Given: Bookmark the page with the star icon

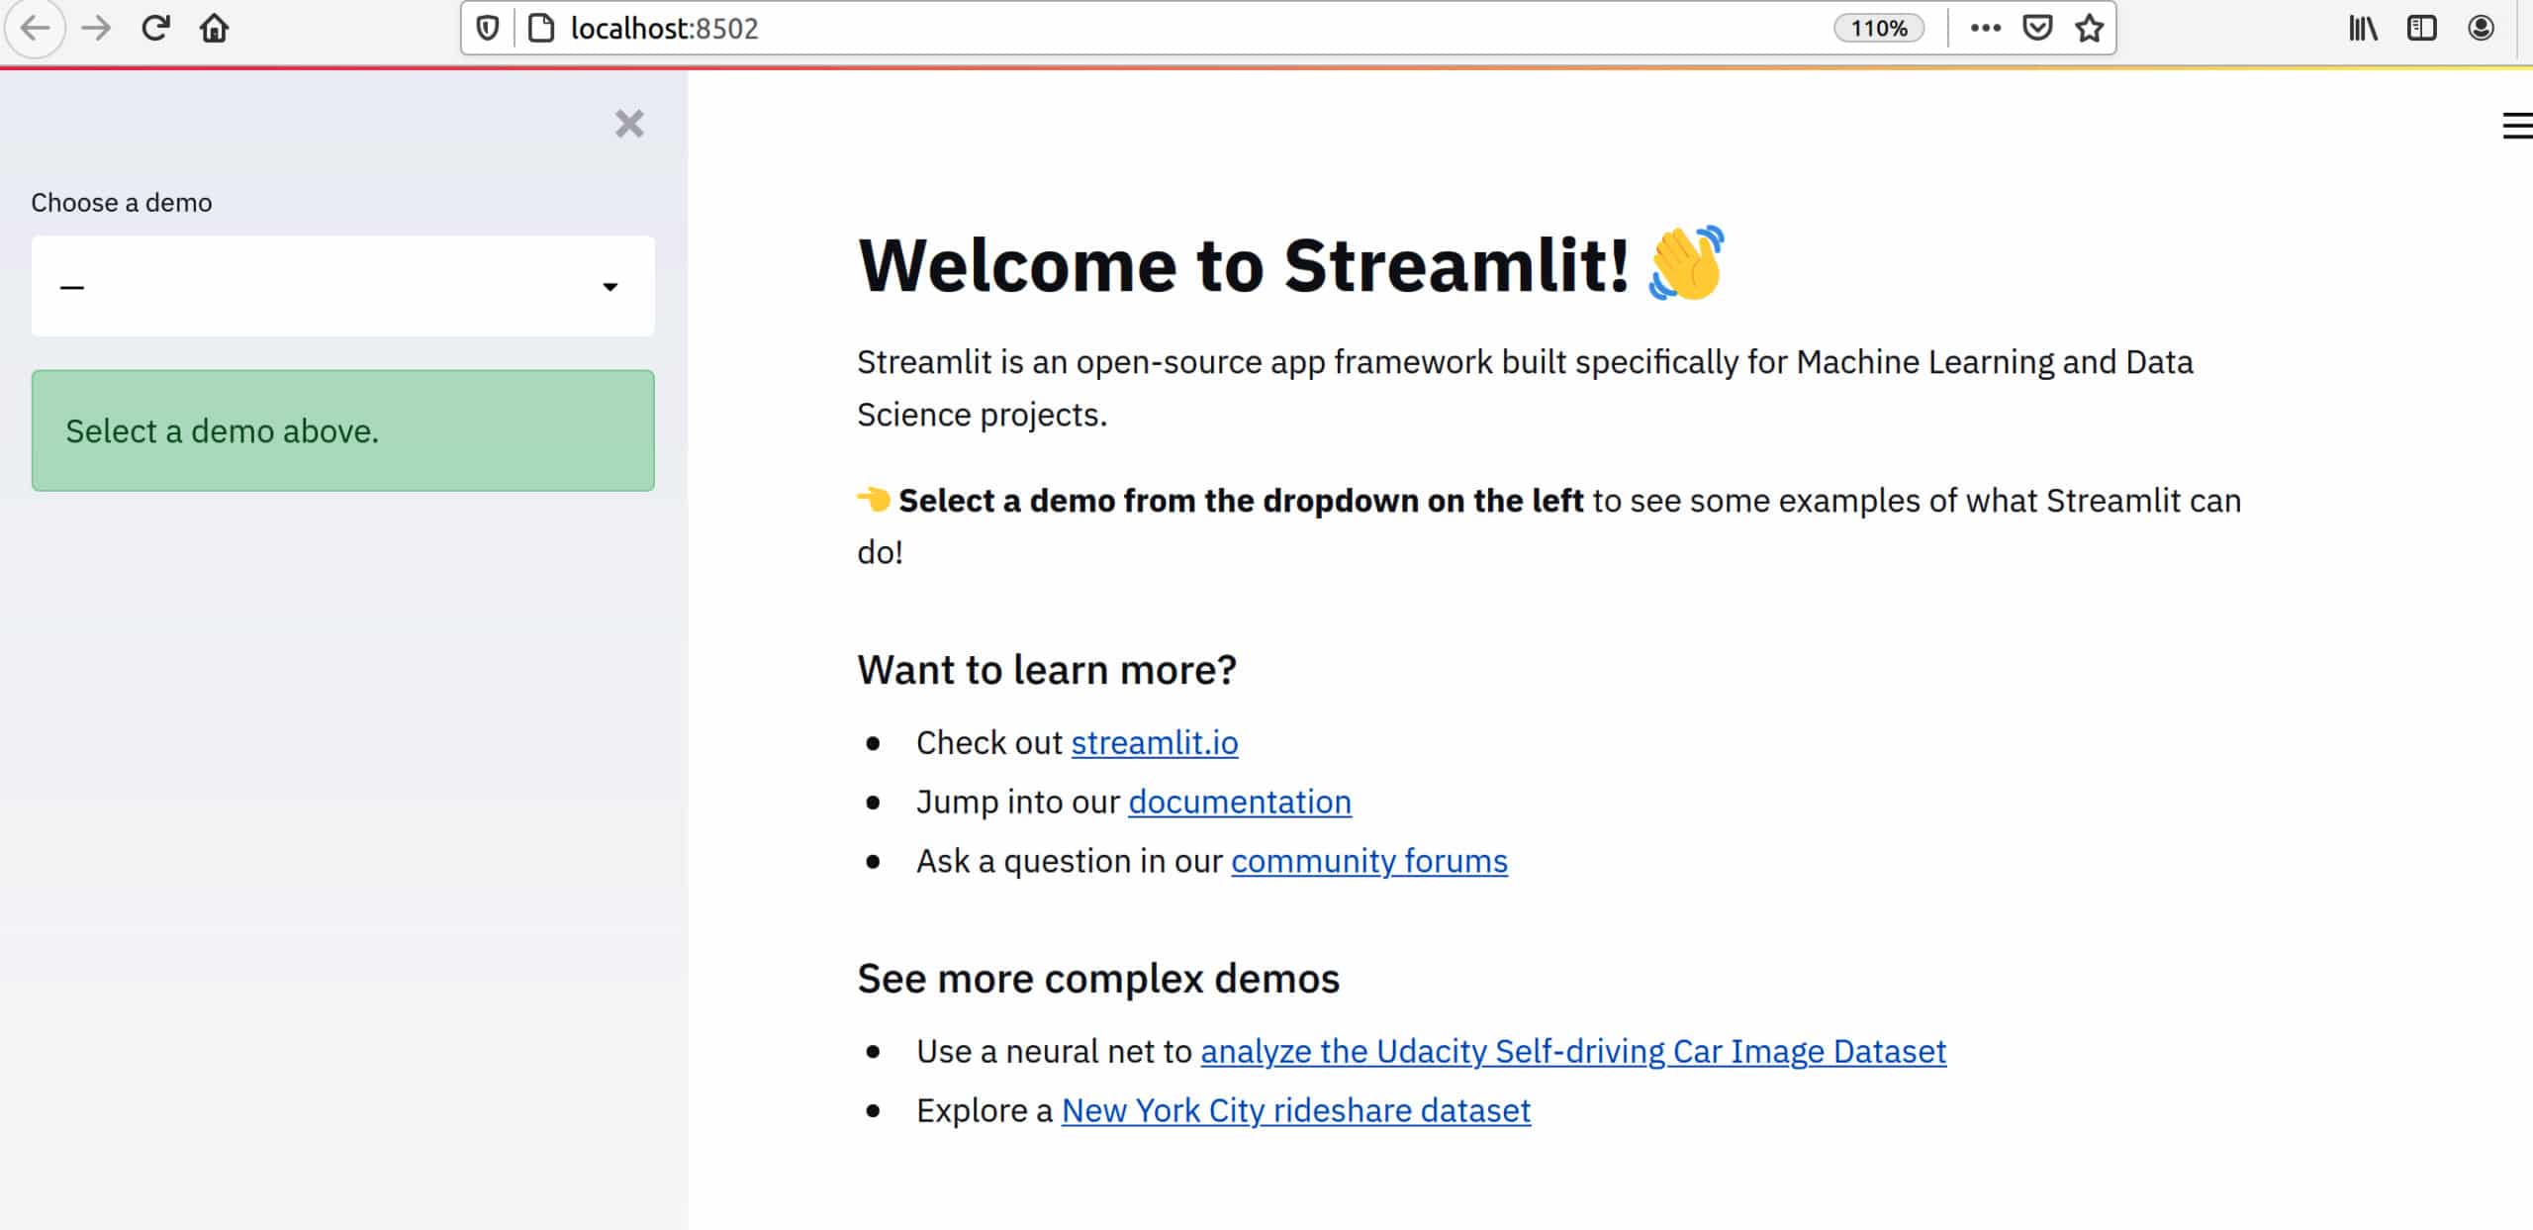Looking at the screenshot, I should (x=2088, y=28).
